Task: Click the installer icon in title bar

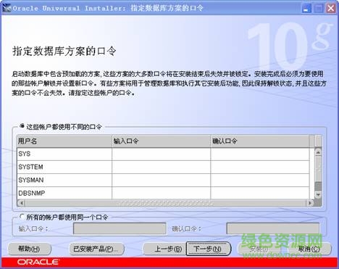Action: tap(7, 8)
